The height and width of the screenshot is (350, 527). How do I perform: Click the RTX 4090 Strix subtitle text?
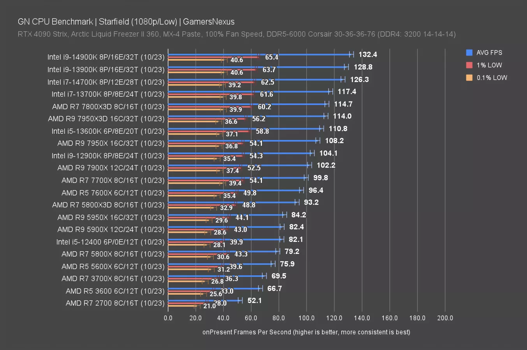point(236,34)
